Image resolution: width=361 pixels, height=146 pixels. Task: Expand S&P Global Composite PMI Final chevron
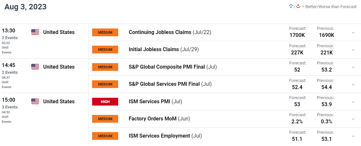pyautogui.click(x=353, y=67)
